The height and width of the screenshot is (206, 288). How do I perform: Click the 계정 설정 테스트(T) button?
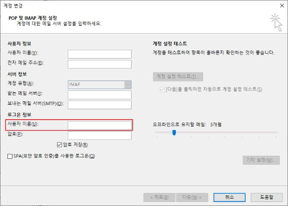[x=178, y=77]
